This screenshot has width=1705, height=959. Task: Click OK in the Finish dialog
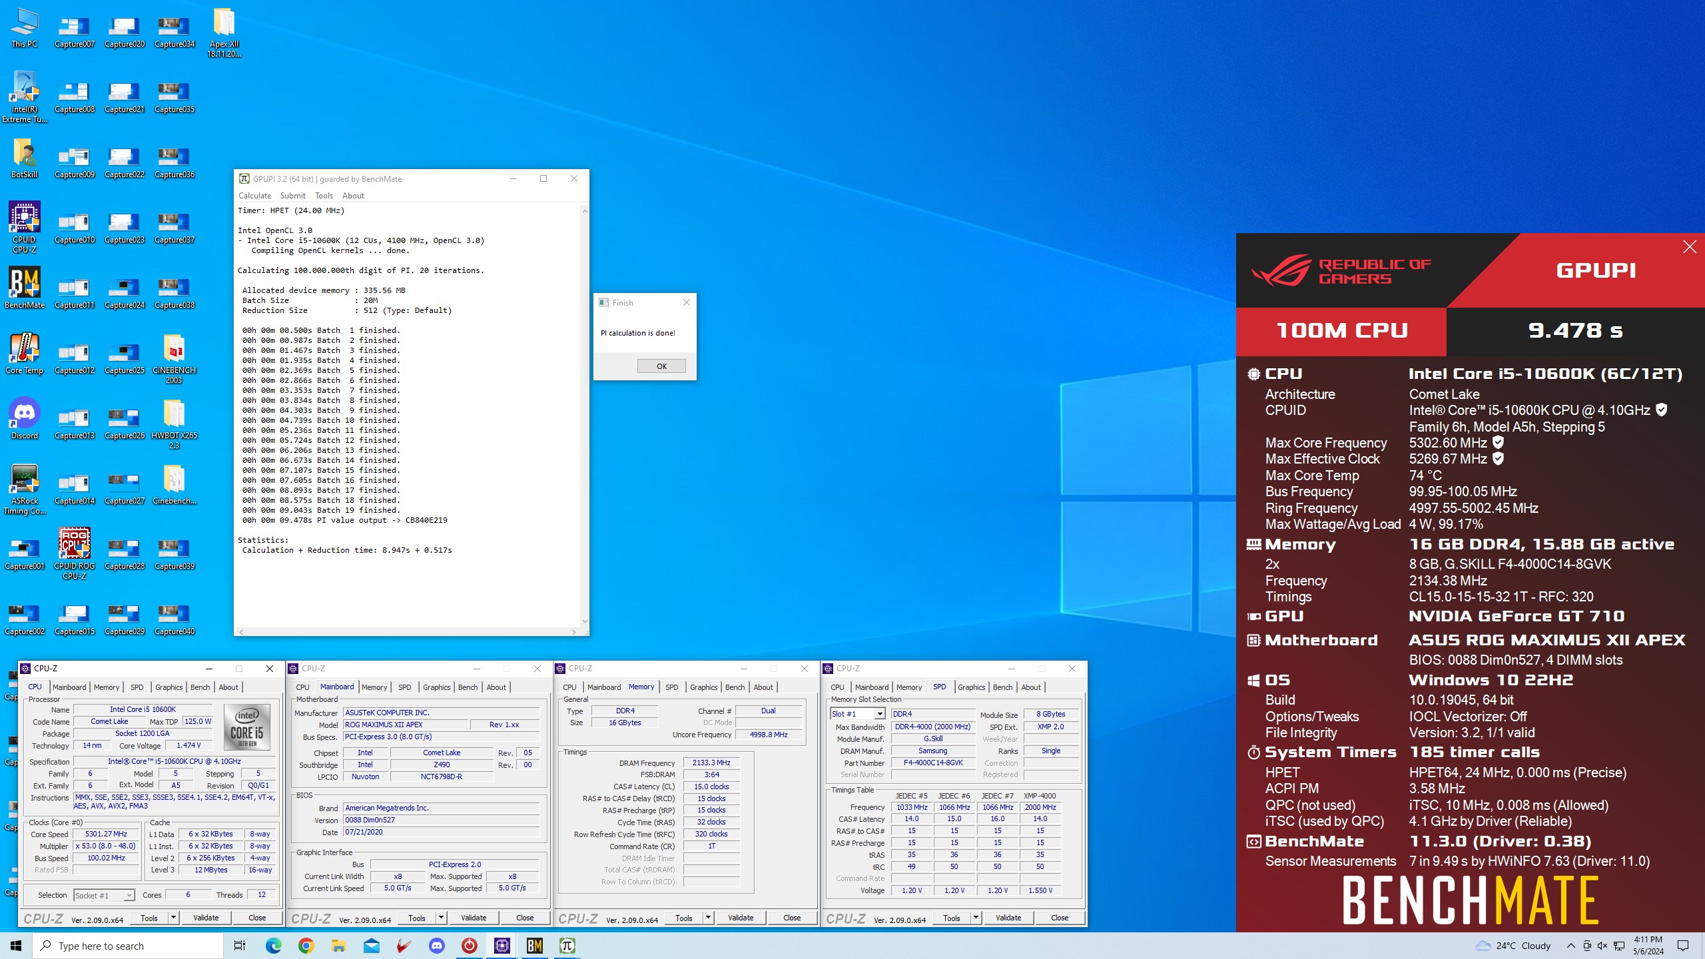[x=661, y=366]
